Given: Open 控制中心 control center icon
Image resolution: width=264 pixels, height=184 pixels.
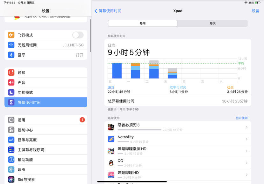Looking at the screenshot, I should pos(11,130).
